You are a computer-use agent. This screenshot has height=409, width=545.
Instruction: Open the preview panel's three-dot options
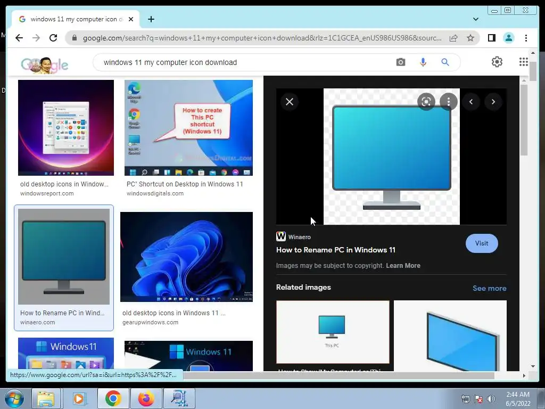(448, 102)
